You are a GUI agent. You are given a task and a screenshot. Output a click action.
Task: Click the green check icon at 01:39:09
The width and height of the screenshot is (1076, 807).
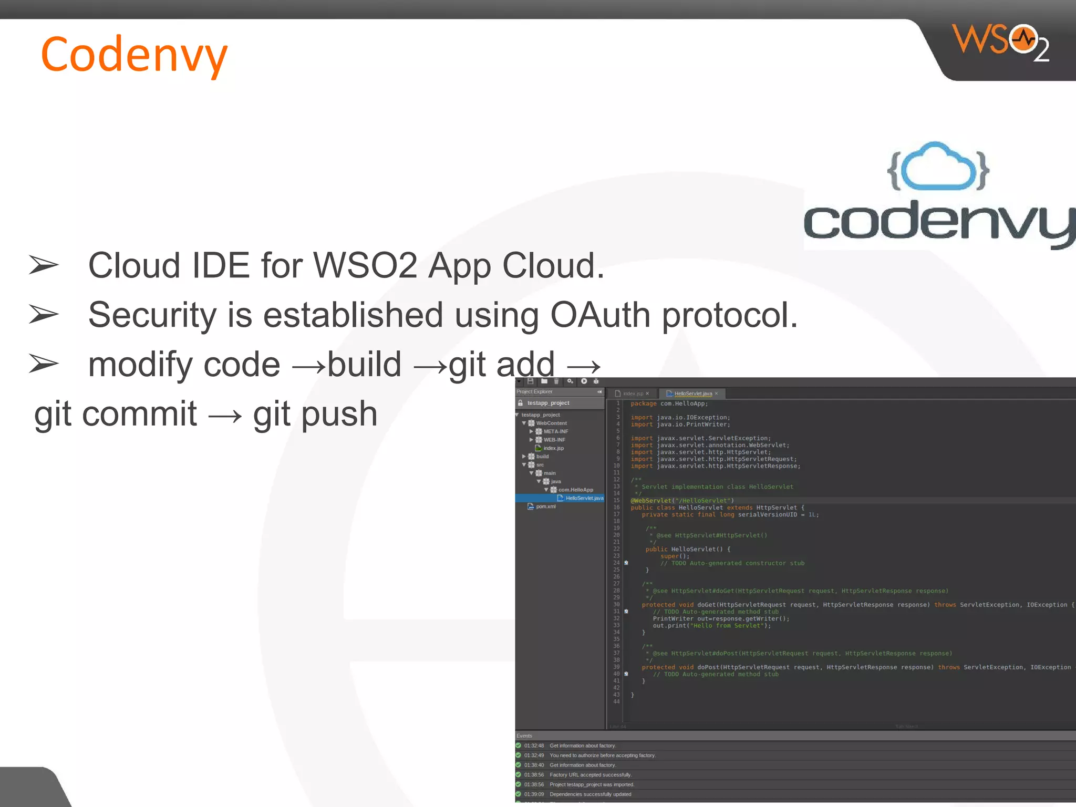(x=519, y=794)
